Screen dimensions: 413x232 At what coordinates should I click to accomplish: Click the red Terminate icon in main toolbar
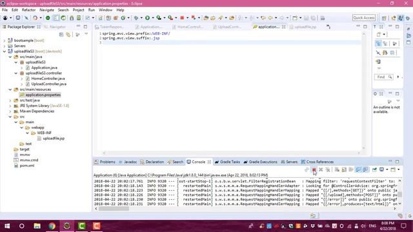pos(182,18)
